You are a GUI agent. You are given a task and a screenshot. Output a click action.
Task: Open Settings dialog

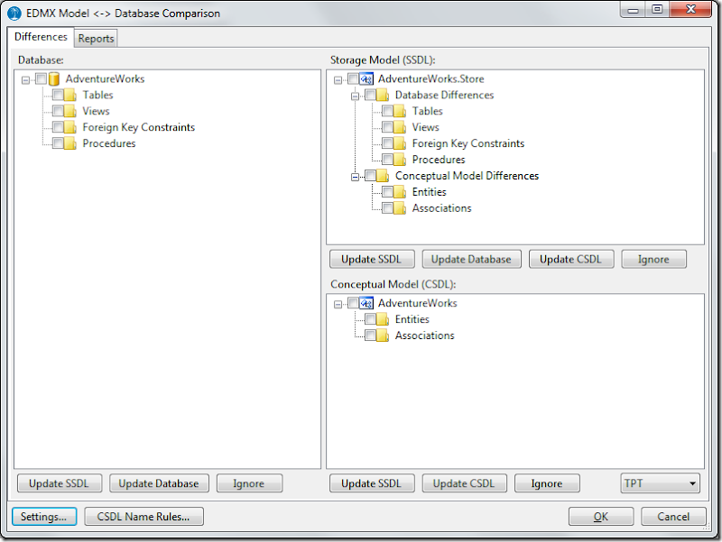point(44,517)
